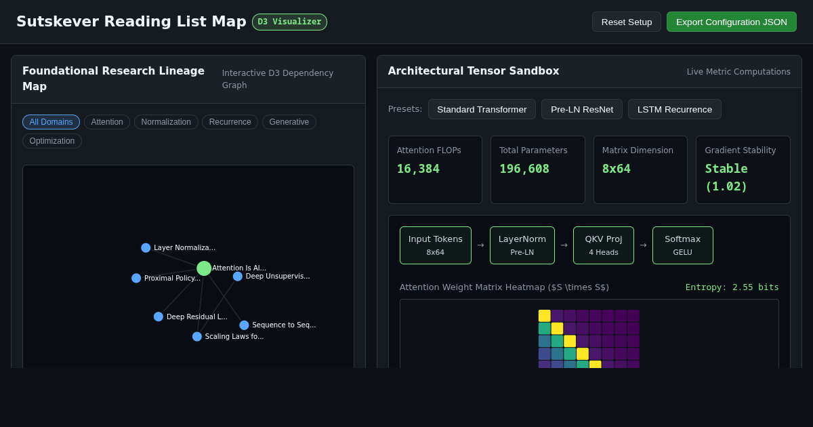Toggle the Normalization domain filter
Viewport: 813px width, 427px height.
(166, 122)
